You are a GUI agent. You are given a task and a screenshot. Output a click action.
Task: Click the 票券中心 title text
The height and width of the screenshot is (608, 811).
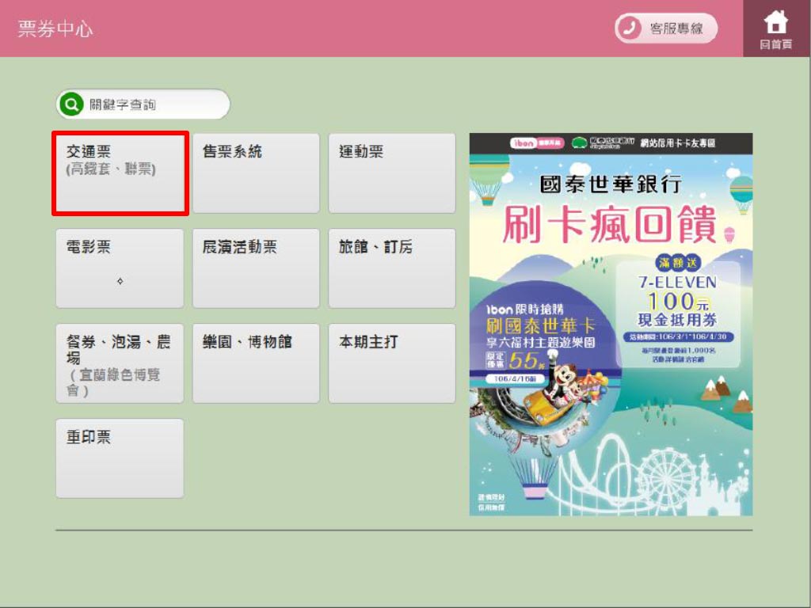click(55, 29)
